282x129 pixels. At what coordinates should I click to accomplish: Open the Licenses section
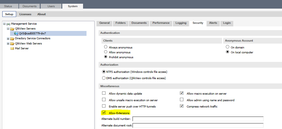pyautogui.click(x=25, y=14)
